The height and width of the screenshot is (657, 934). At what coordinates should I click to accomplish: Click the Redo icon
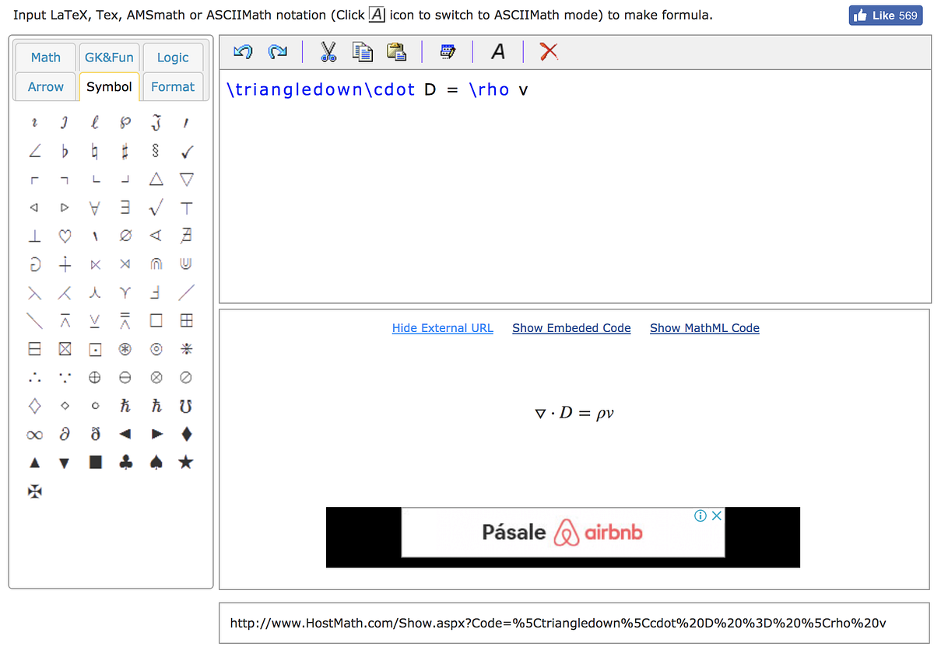pos(277,51)
